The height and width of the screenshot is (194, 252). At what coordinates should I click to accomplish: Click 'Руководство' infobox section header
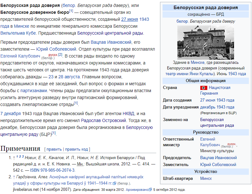206,132
